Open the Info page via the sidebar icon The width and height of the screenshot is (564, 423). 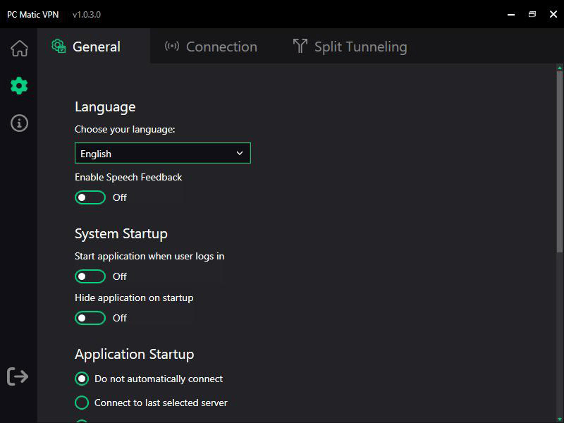tap(19, 123)
